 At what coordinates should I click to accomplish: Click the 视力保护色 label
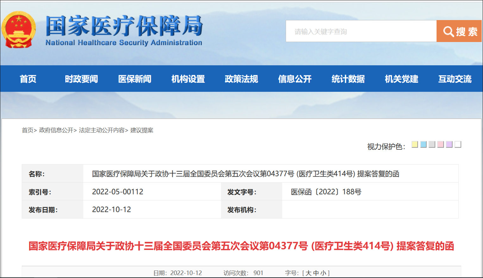pyautogui.click(x=386, y=147)
